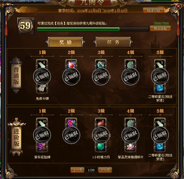Click the 购买经验 button

point(160,28)
